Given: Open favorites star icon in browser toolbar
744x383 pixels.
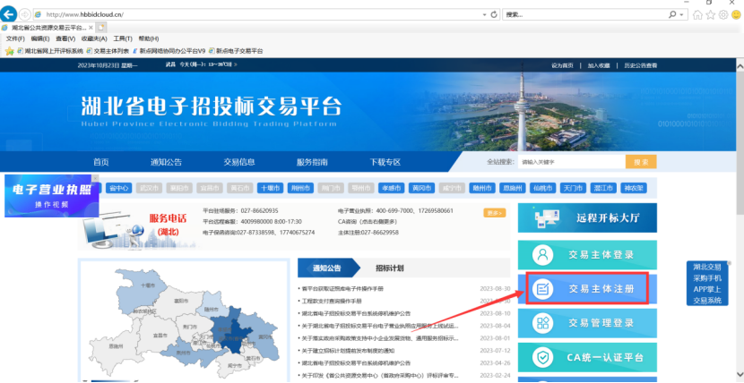Looking at the screenshot, I should click(710, 15).
